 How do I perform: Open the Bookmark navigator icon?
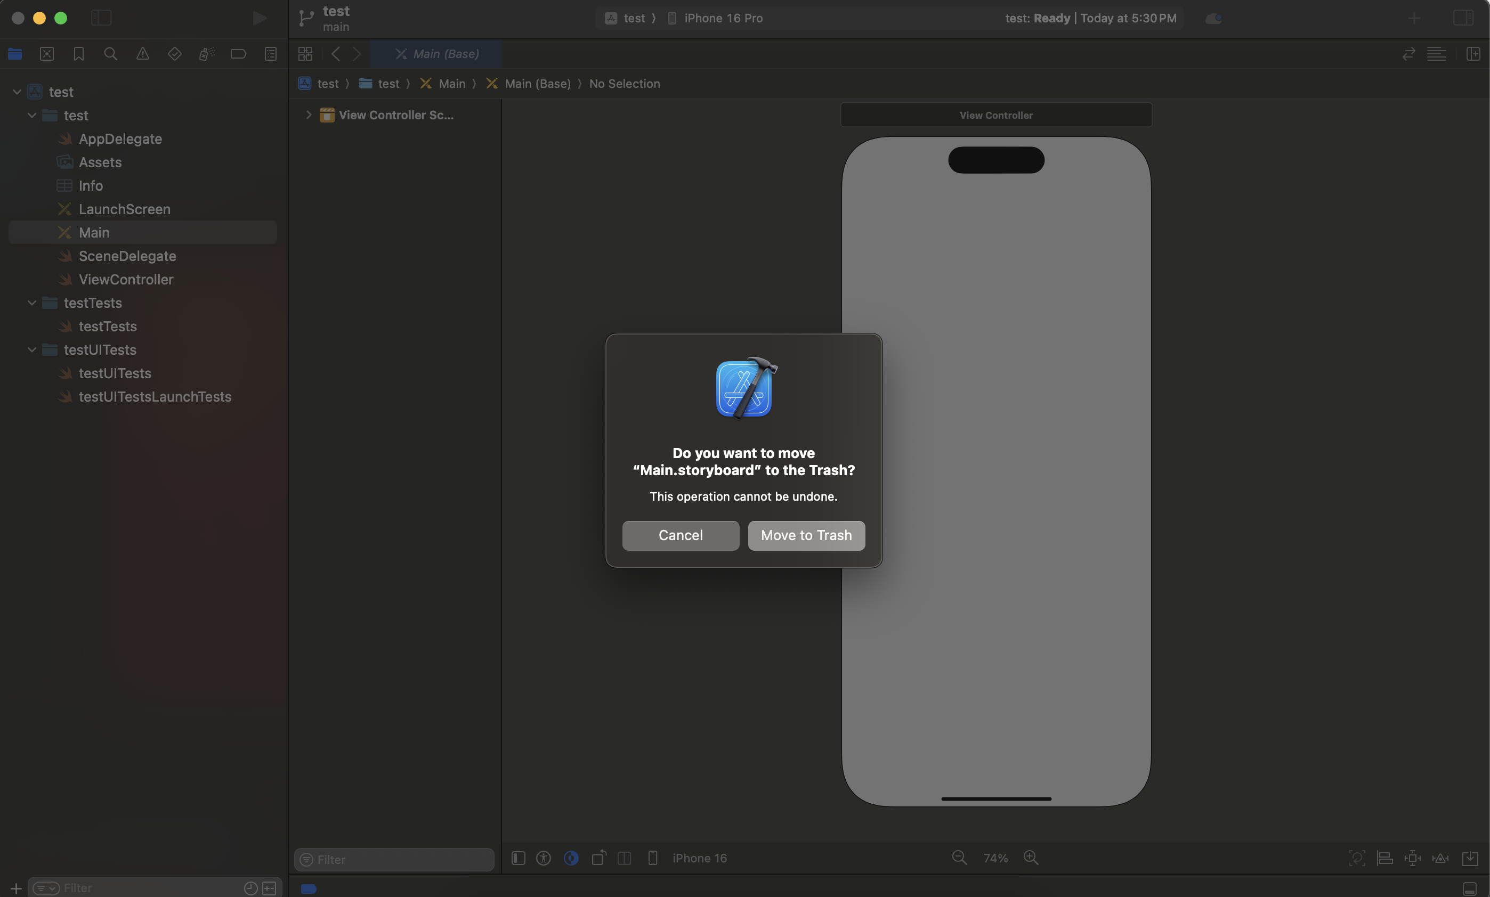click(x=79, y=54)
